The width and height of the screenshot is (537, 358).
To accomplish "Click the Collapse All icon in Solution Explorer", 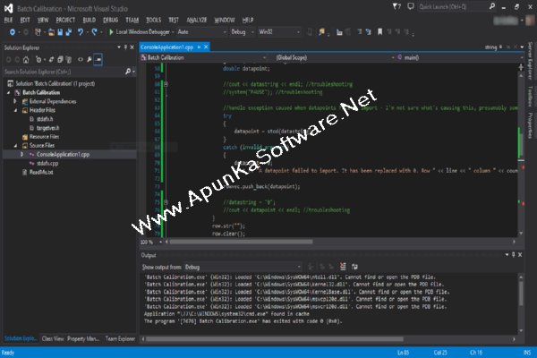I will (x=60, y=60).
